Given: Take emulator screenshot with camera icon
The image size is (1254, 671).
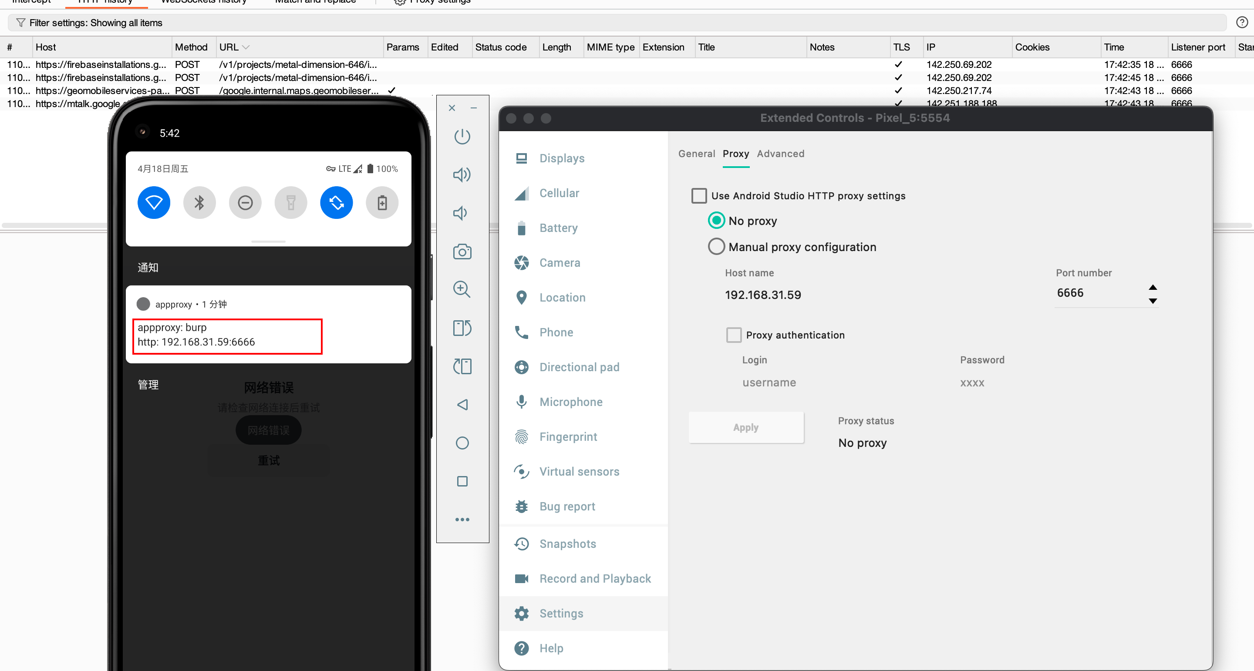Looking at the screenshot, I should click(462, 252).
